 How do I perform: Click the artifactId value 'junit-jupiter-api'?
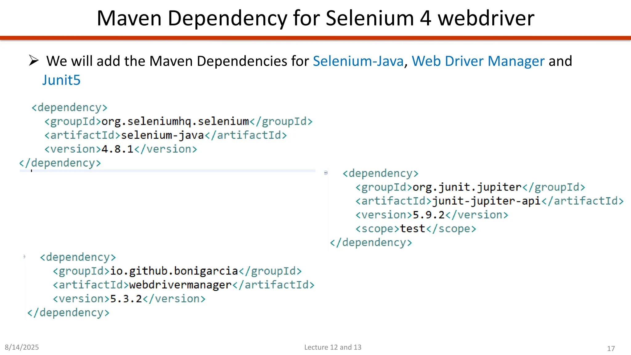coord(486,201)
